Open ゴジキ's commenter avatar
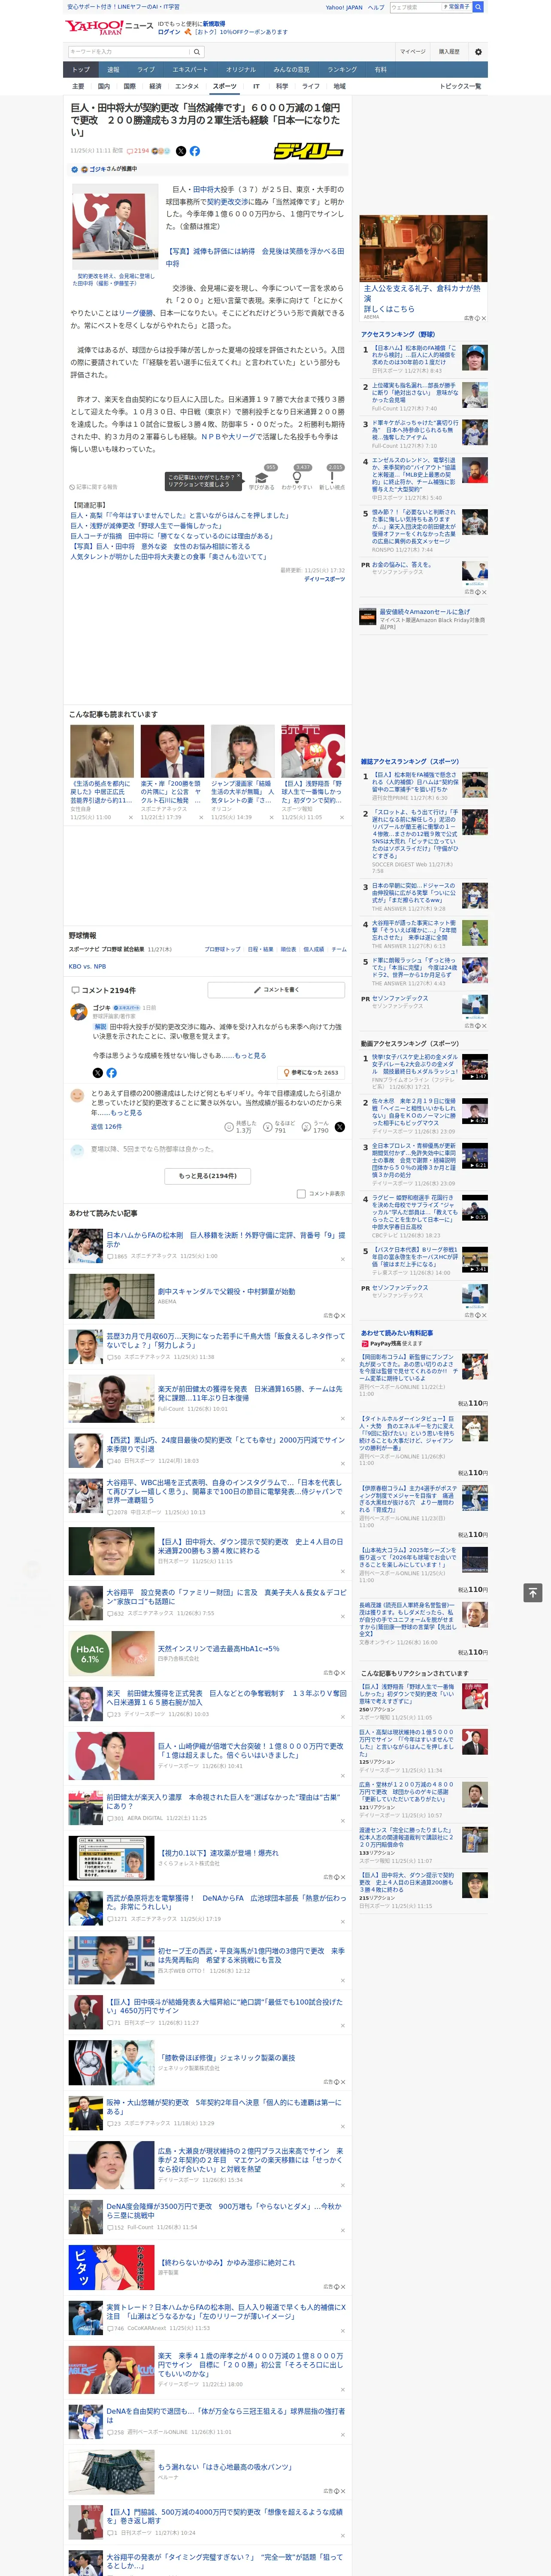This screenshot has height=2576, width=551. click(x=78, y=1011)
